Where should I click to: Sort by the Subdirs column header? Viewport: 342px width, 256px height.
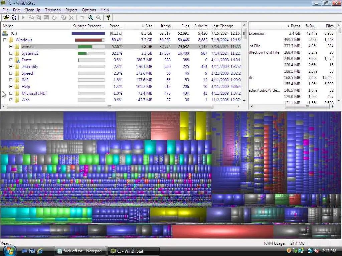tap(201, 26)
